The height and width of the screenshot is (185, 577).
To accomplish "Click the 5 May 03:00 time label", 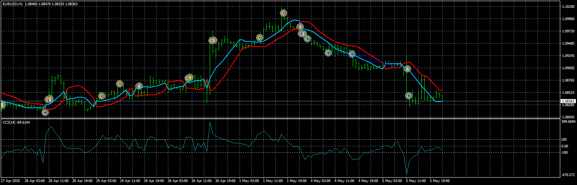I will click(x=392, y=181).
